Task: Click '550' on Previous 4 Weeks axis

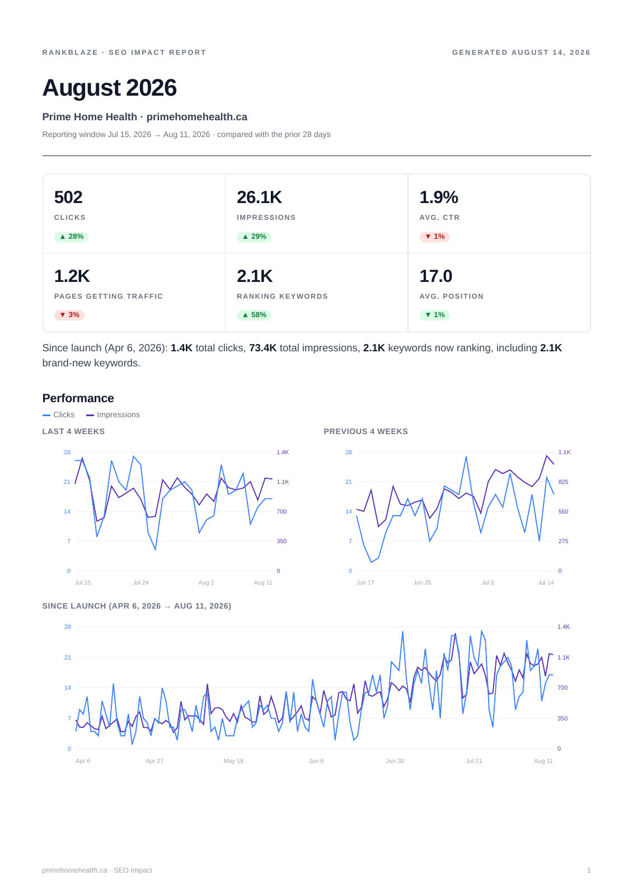Action: pyautogui.click(x=564, y=512)
